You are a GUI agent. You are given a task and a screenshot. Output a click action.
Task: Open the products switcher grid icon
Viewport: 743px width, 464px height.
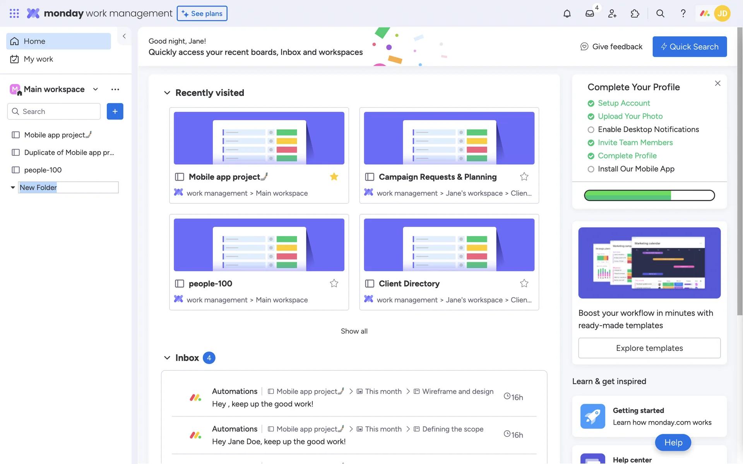pyautogui.click(x=14, y=14)
